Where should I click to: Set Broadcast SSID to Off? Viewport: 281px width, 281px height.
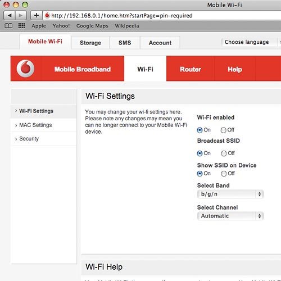click(x=224, y=153)
